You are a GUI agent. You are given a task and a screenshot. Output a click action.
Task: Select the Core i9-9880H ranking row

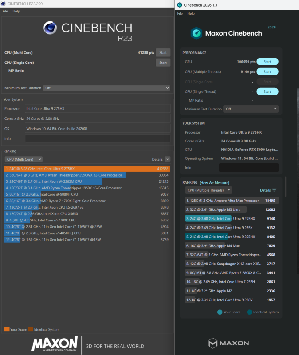(87, 194)
